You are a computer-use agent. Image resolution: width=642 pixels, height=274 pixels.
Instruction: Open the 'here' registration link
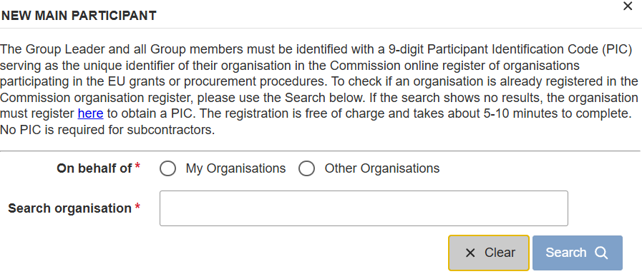coord(90,113)
